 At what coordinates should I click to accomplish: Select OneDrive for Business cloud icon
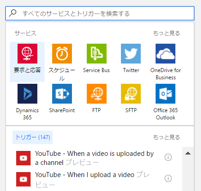point(165,54)
